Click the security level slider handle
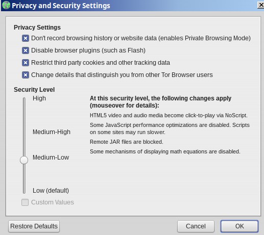The image size is (264, 235). click(x=24, y=160)
